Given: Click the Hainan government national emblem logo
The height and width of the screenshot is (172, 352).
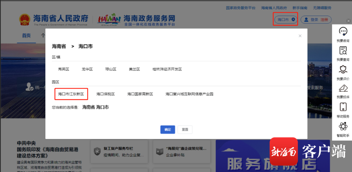Looking at the screenshot, I should [24, 20].
